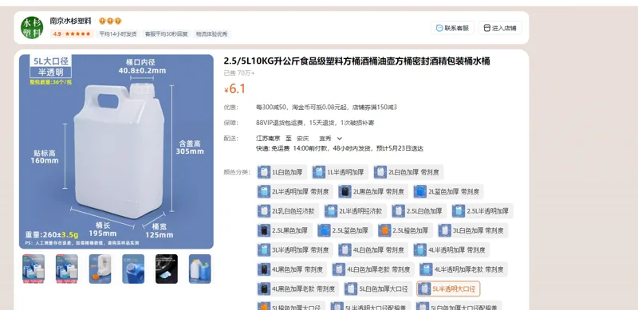Select 3L白色加厚 带刻度 option
This screenshot has height=310, width=638.
coord(473,230)
